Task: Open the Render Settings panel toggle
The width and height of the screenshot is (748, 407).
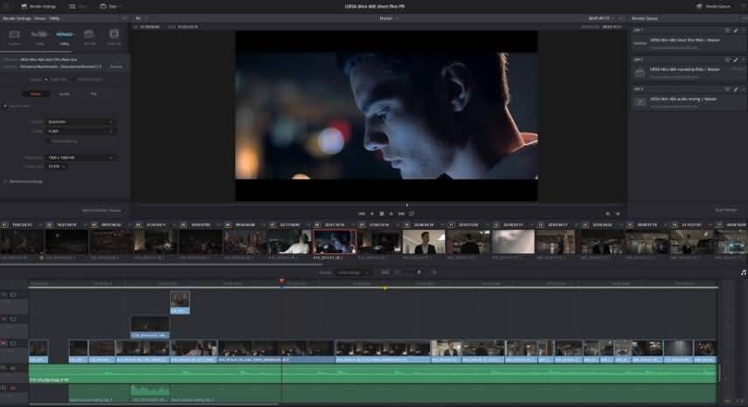Action: (38, 7)
